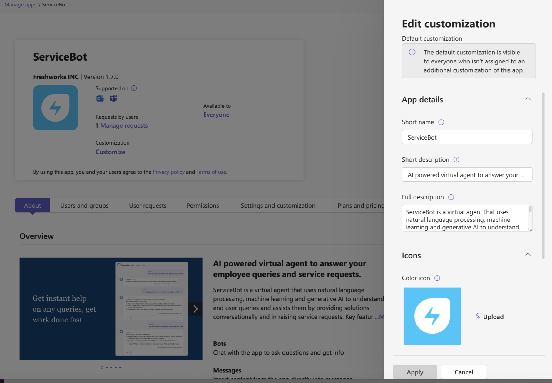Open the Terms of use link
The image size is (552, 383).
[211, 172]
